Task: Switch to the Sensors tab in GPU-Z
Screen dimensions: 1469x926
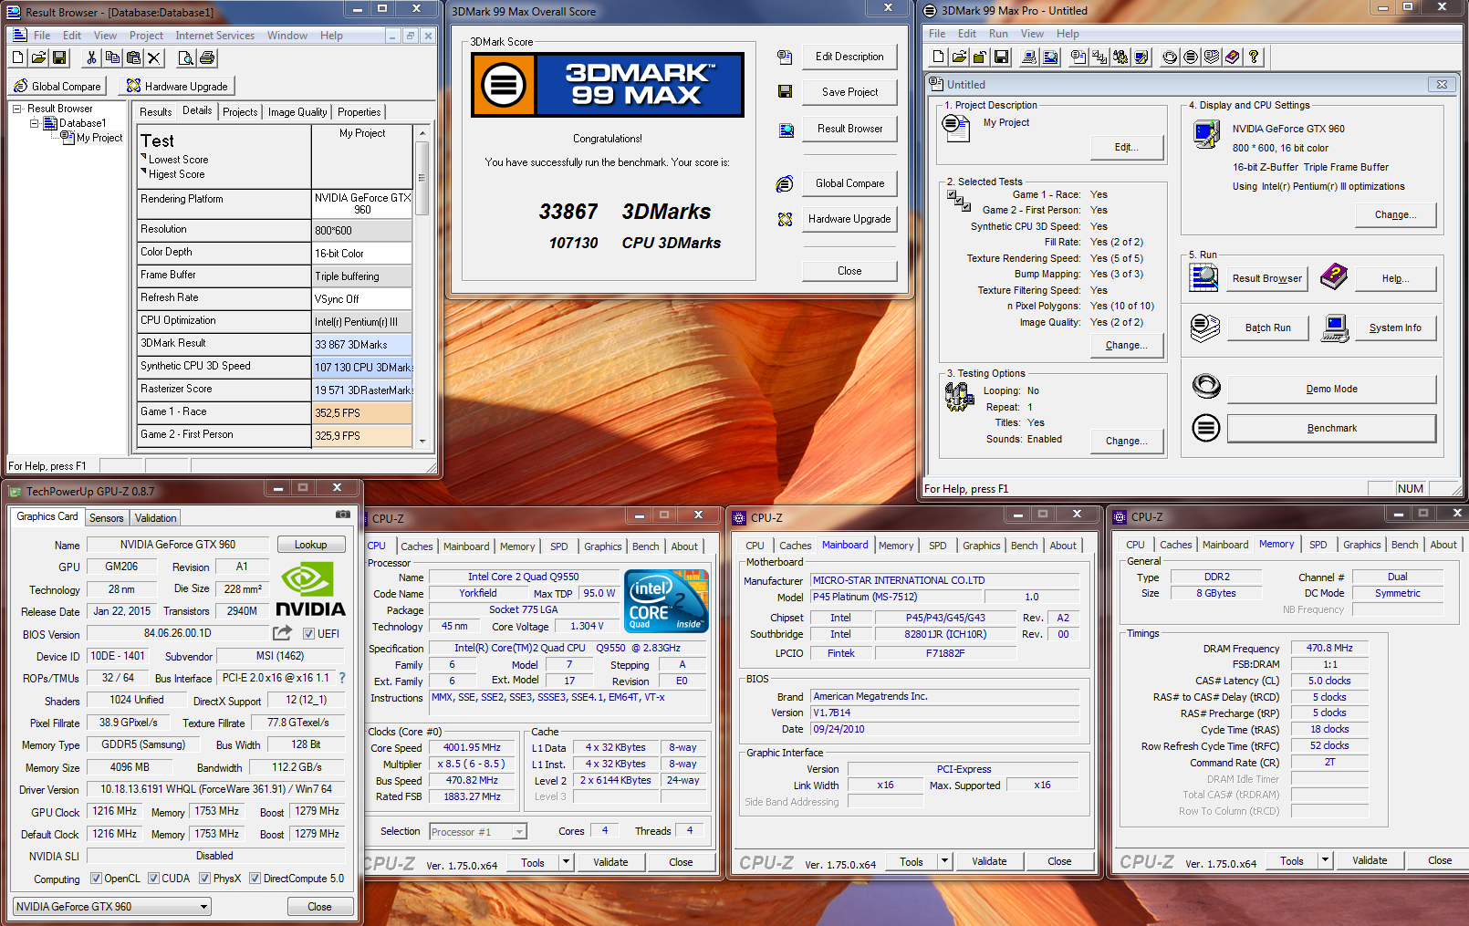Action: (x=106, y=518)
